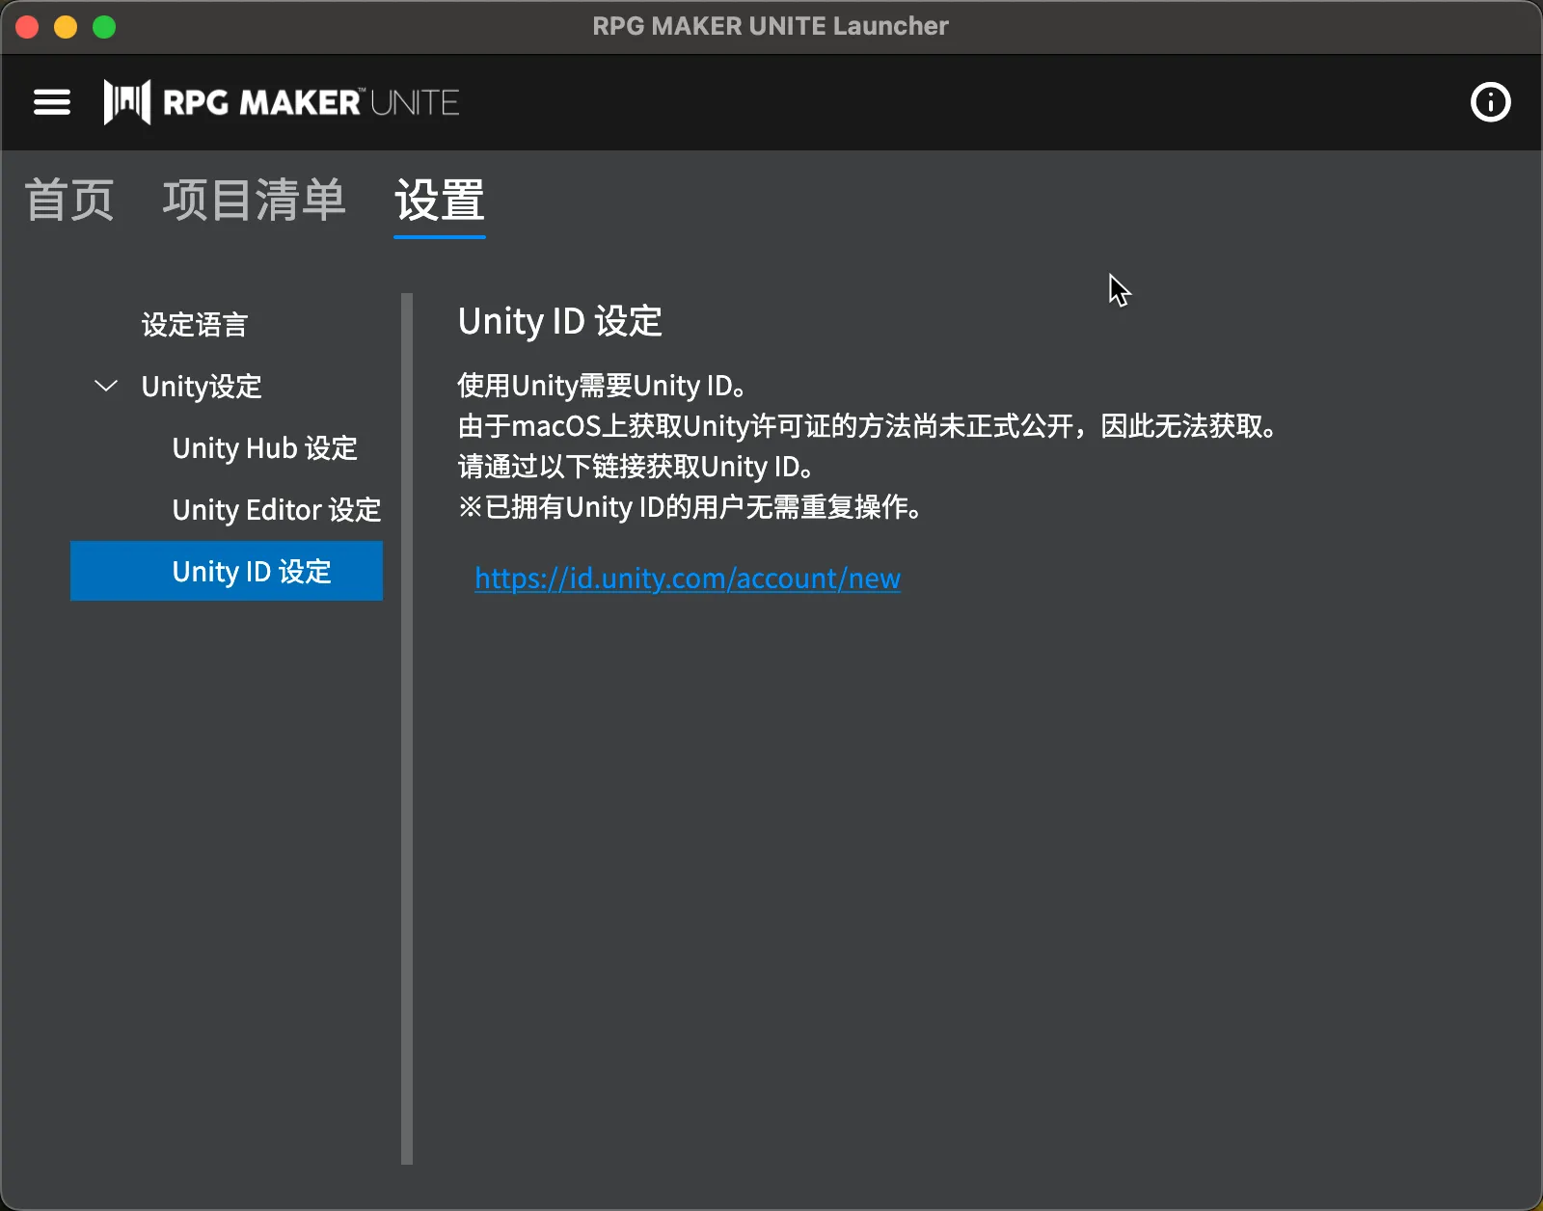Screen dimensions: 1543x1211
Task: Select the 设置 tab
Action: click(x=440, y=201)
